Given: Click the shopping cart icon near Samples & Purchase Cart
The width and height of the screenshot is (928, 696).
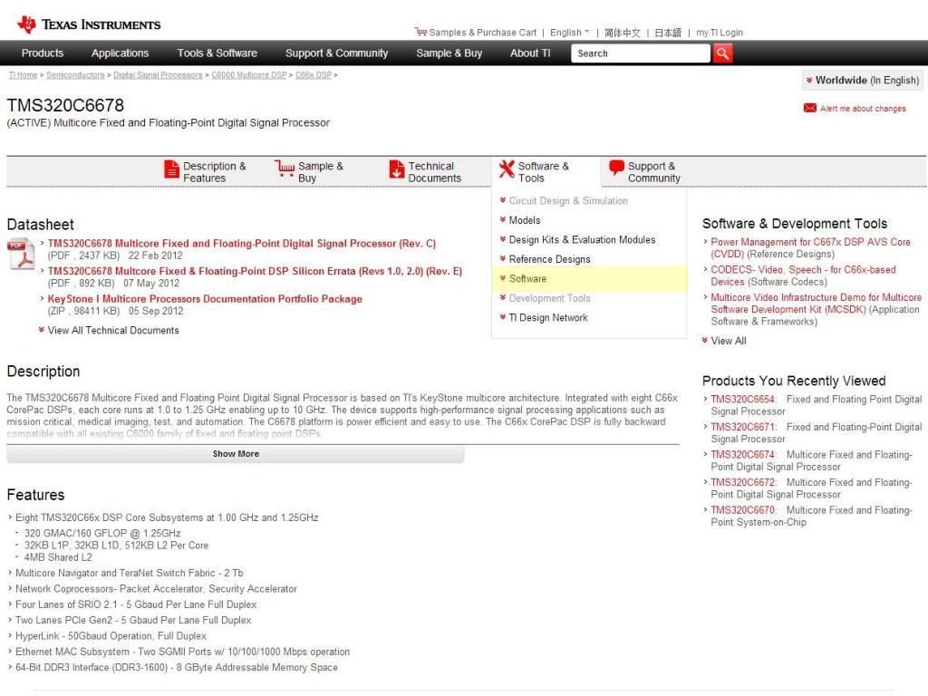Looking at the screenshot, I should point(420,32).
